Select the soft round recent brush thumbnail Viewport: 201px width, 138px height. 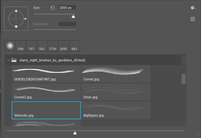click(x=10, y=46)
